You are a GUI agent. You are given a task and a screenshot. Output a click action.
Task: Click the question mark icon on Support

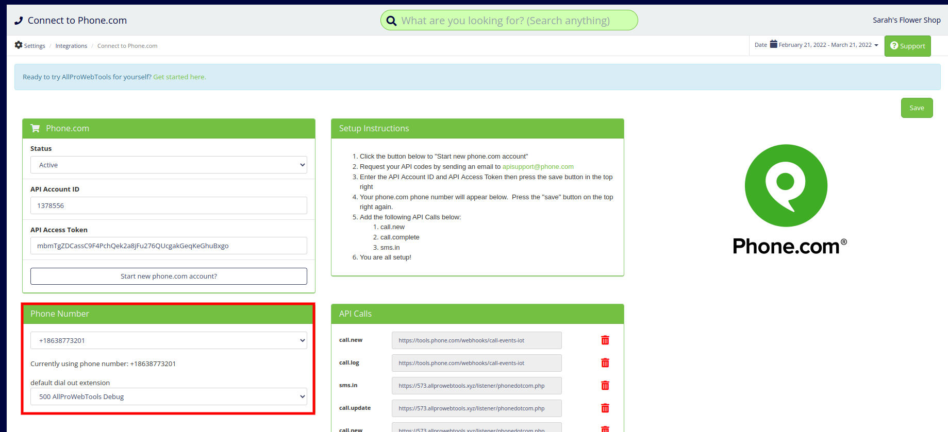click(x=894, y=45)
